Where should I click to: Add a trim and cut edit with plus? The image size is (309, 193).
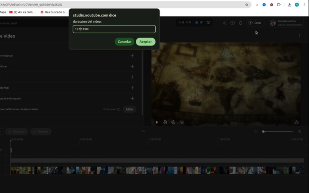point(132,56)
